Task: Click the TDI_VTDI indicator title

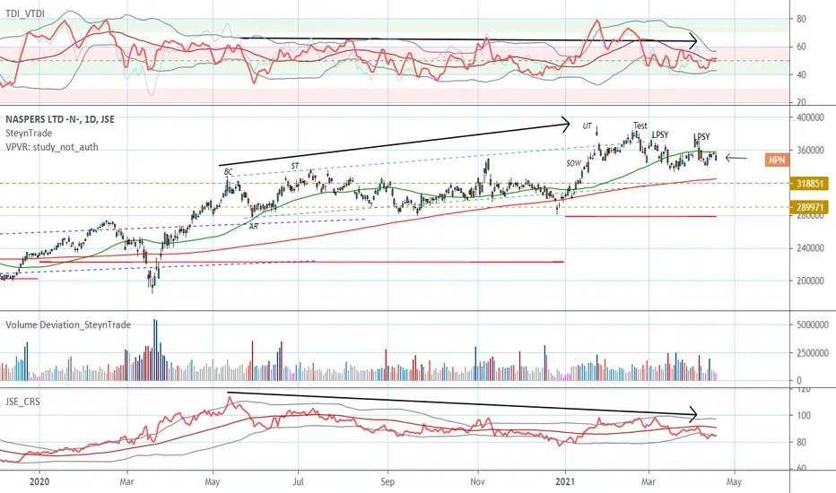Action: tap(25, 13)
